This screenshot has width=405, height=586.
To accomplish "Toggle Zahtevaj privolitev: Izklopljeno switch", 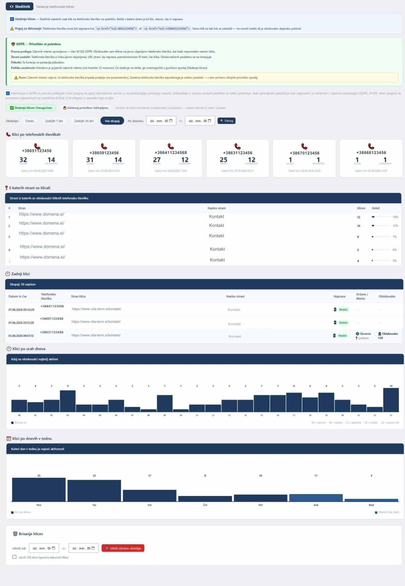I will pyautogui.click(x=86, y=108).
